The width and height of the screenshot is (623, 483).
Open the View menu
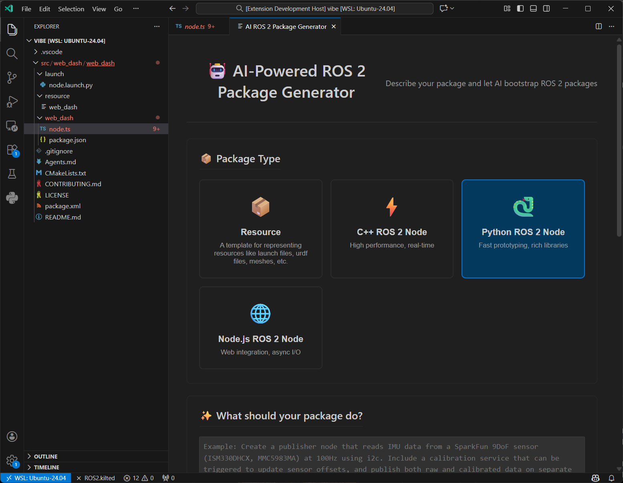[99, 9]
